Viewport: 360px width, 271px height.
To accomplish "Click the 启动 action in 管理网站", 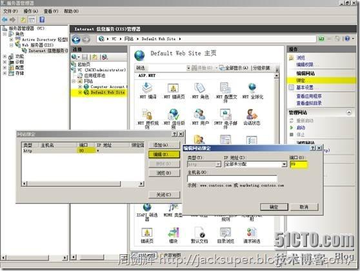I will [x=301, y=127].
